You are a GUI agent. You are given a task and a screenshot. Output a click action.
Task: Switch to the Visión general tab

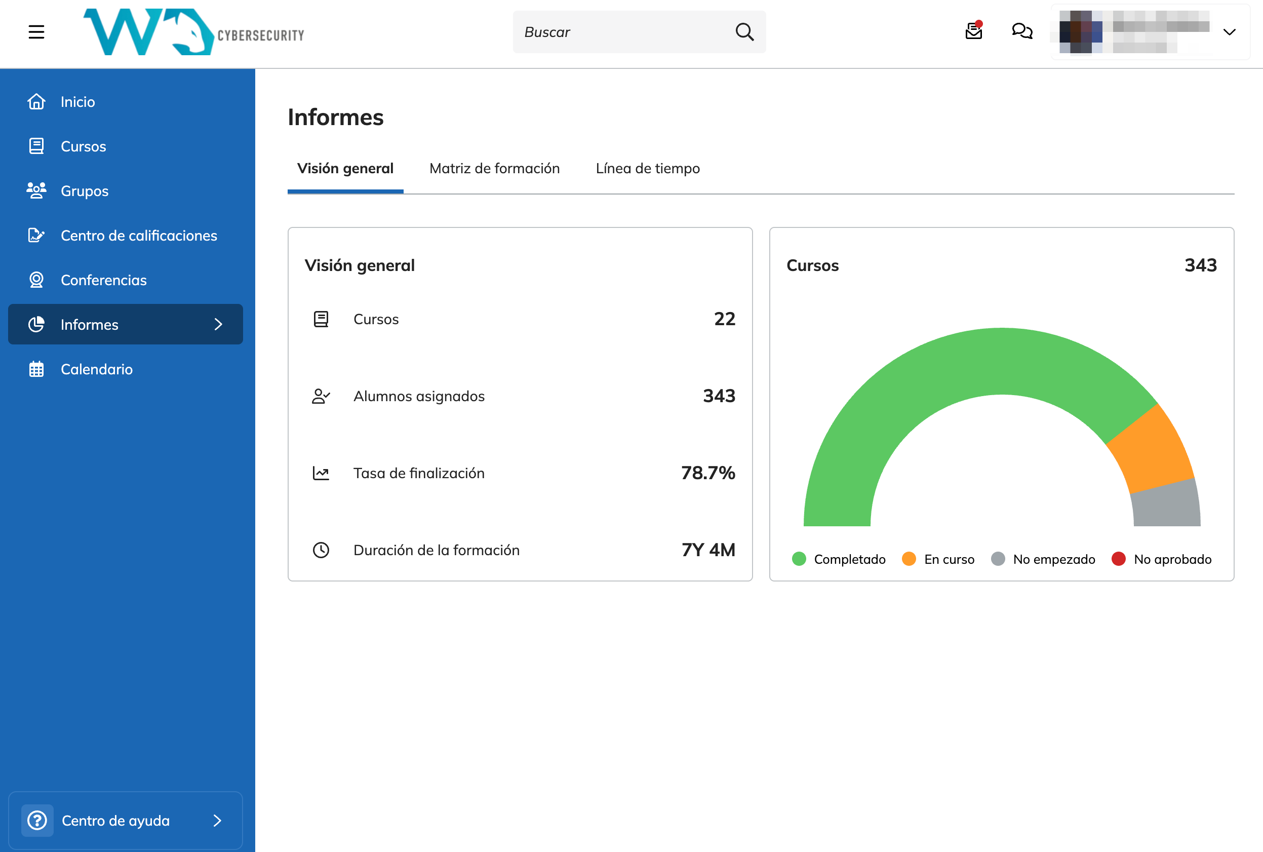tap(345, 169)
